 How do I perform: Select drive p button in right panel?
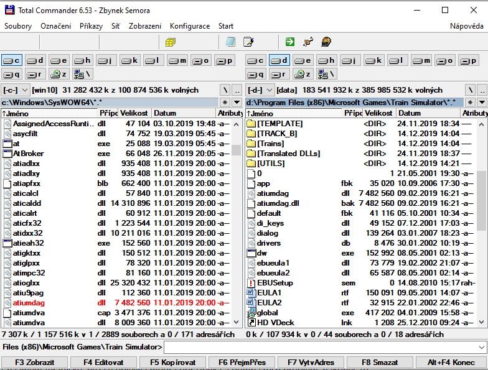468,60
